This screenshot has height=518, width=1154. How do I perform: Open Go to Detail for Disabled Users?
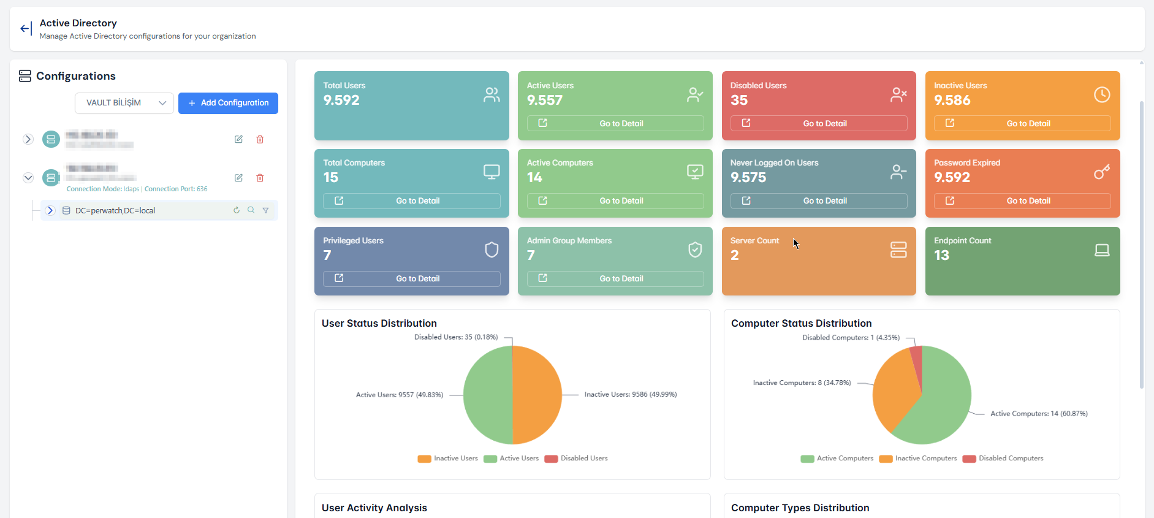click(819, 123)
